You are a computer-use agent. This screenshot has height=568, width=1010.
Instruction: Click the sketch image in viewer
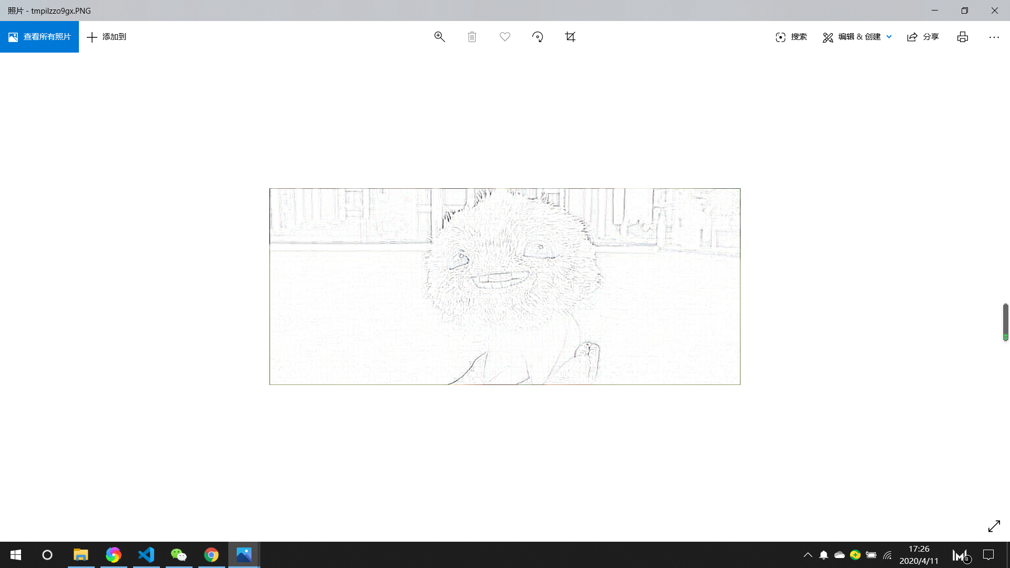tap(504, 287)
